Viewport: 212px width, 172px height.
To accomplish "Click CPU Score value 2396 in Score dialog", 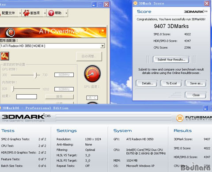I will [x=187, y=47].
